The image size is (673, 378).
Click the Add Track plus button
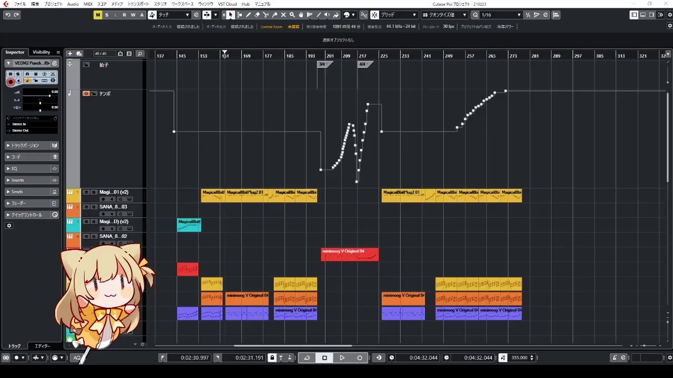click(x=69, y=54)
